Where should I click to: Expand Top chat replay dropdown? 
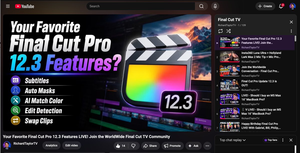tap(232, 140)
